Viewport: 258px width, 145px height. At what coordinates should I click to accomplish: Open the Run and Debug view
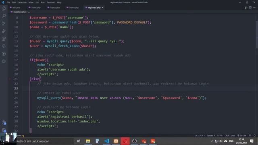[x=4, y=31]
